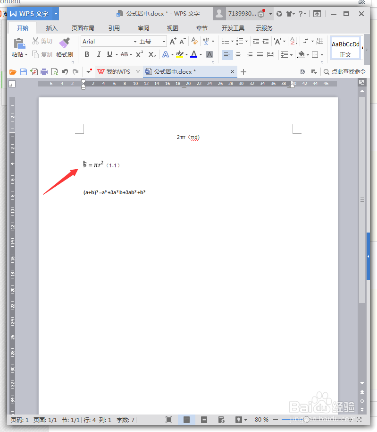The image size is (377, 432).
Task: Center align the paragraph
Action: tap(238, 55)
